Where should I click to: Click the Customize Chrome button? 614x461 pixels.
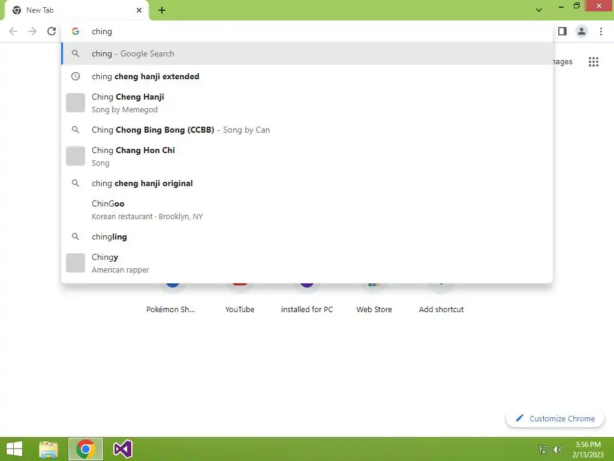555,418
